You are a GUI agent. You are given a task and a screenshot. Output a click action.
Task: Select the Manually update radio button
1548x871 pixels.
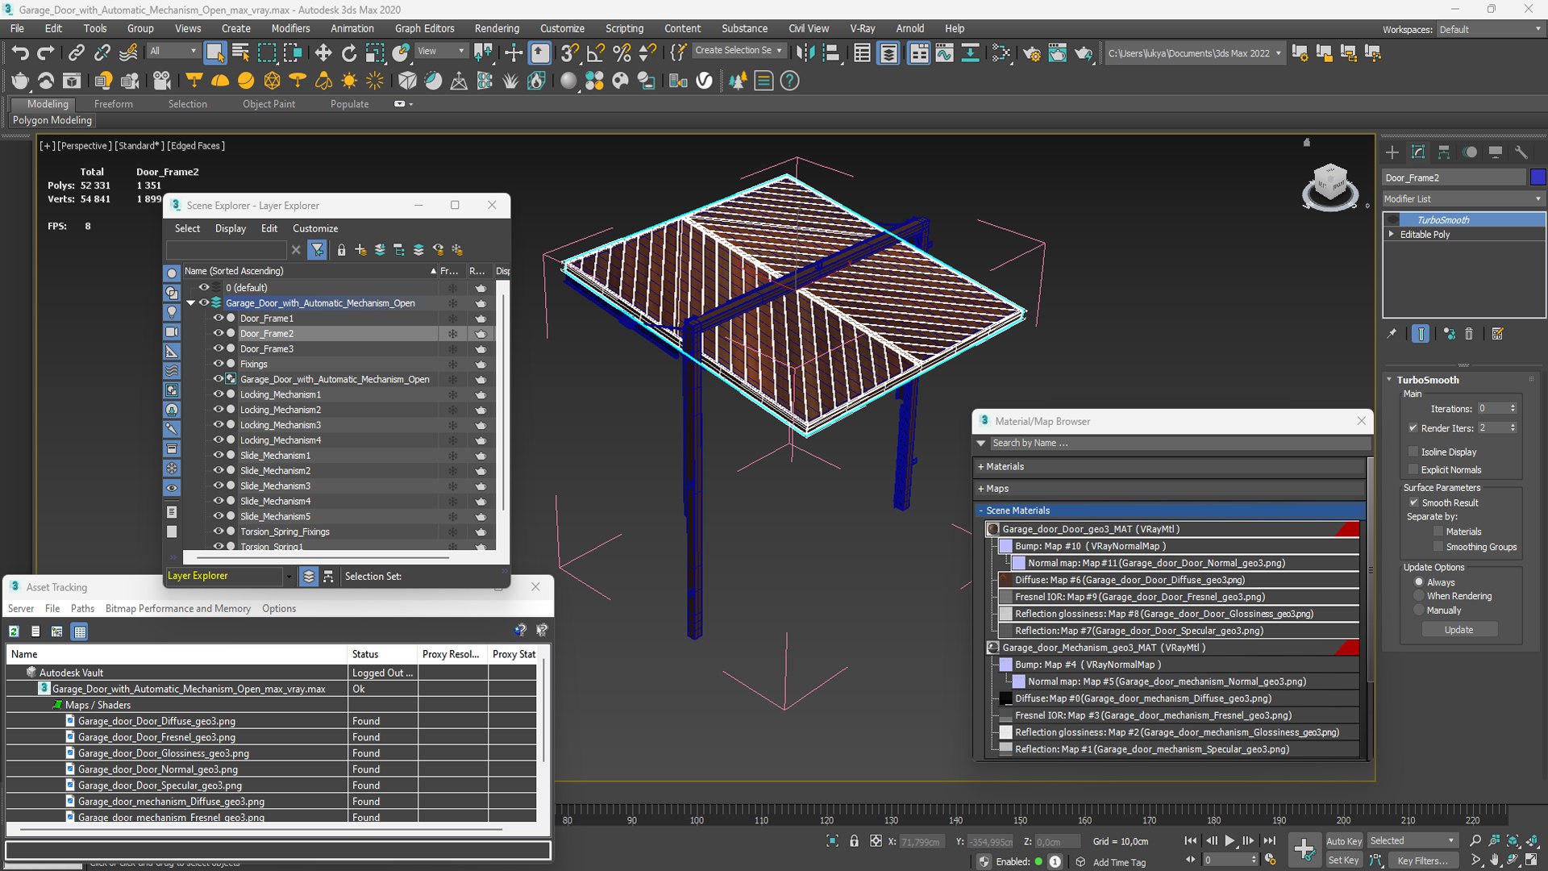pos(1419,611)
